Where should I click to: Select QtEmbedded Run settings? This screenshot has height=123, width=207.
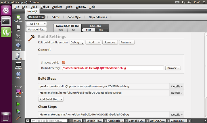tap(101, 30)
